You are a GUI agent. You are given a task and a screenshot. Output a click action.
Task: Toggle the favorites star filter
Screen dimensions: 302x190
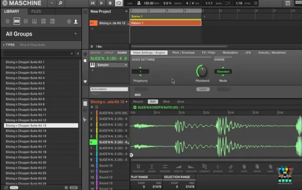(78, 54)
